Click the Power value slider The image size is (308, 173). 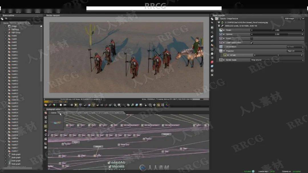pos(277,30)
